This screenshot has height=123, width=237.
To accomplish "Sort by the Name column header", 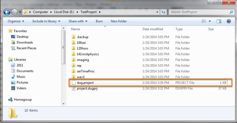I will coord(76,29).
